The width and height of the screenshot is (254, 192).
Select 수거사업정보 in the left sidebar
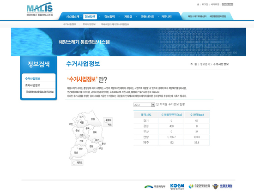coord(32,78)
